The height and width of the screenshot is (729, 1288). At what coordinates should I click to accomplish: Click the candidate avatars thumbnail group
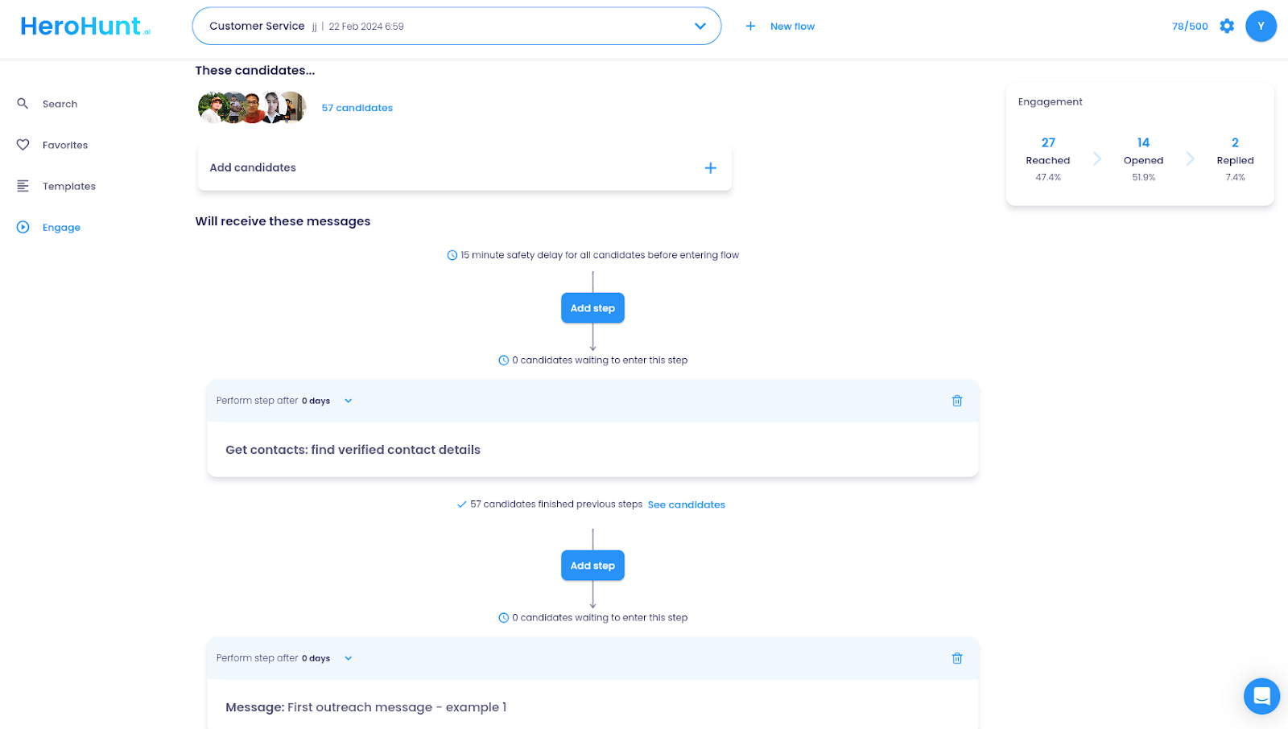(252, 108)
